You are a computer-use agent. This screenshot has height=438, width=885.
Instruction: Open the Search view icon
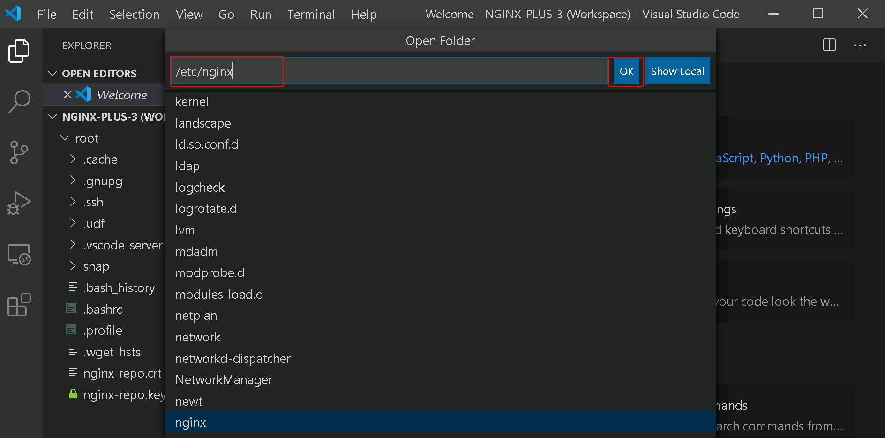[x=19, y=102]
